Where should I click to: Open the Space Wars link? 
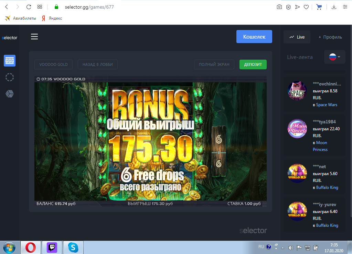(327, 105)
